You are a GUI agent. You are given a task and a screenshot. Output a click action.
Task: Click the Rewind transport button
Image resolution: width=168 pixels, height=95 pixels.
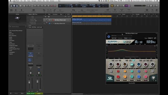coord(35,6)
